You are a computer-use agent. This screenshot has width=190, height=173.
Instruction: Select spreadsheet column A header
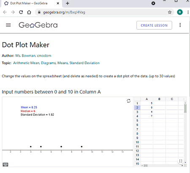click(147, 99)
